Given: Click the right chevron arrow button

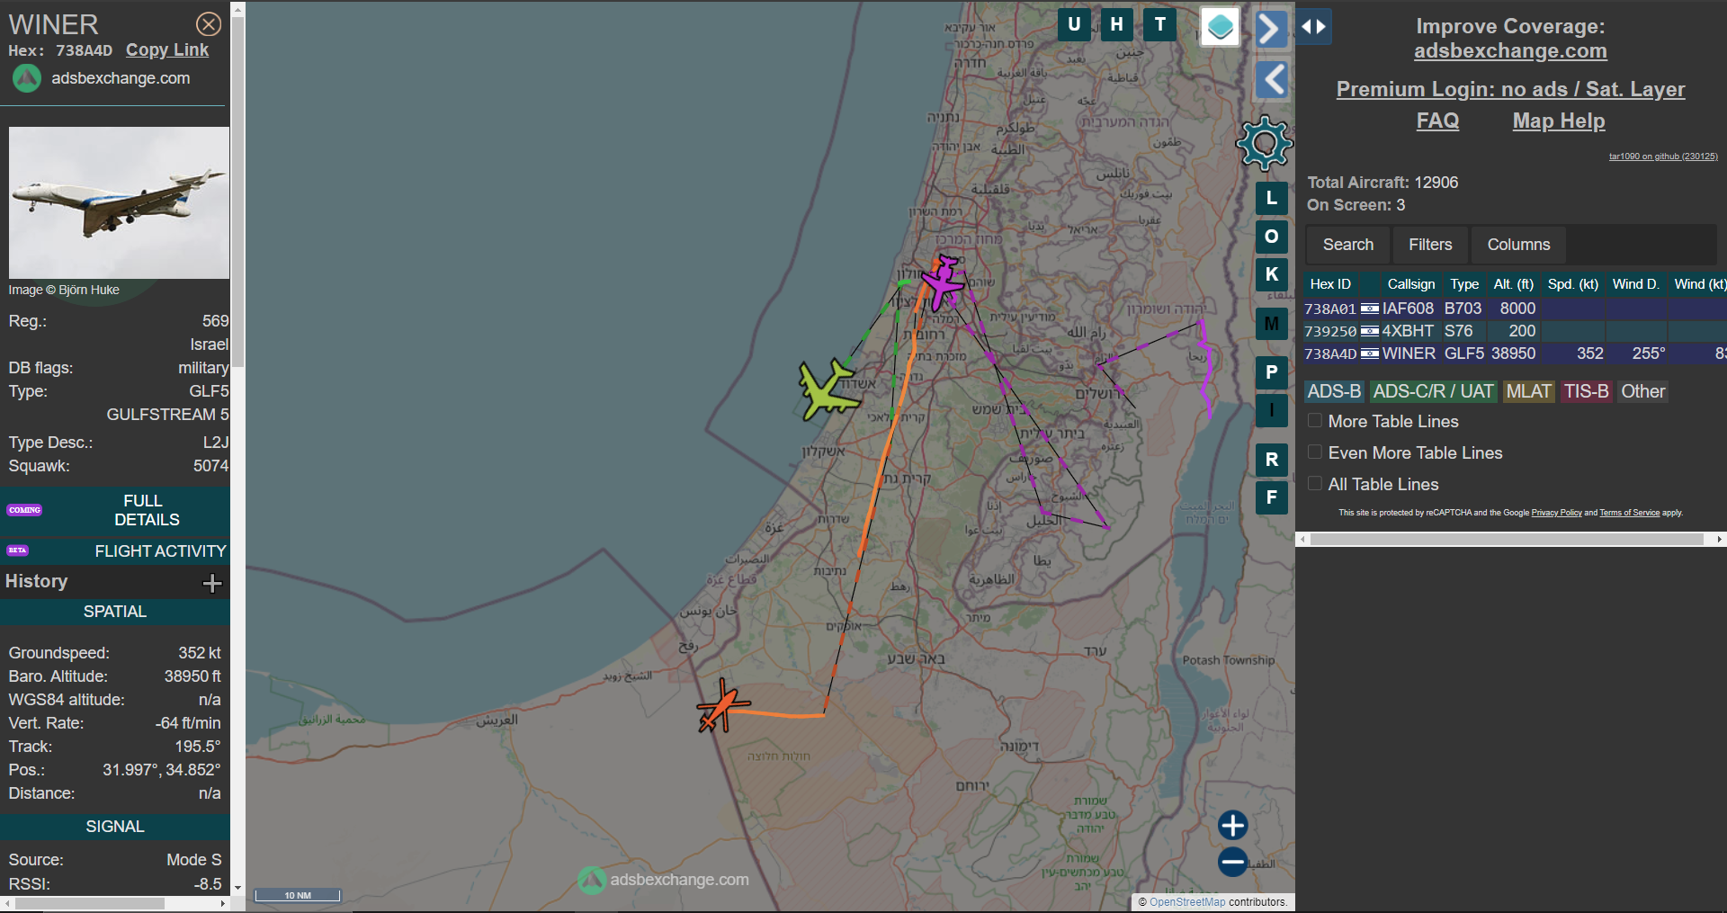Looking at the screenshot, I should pos(1271,29).
